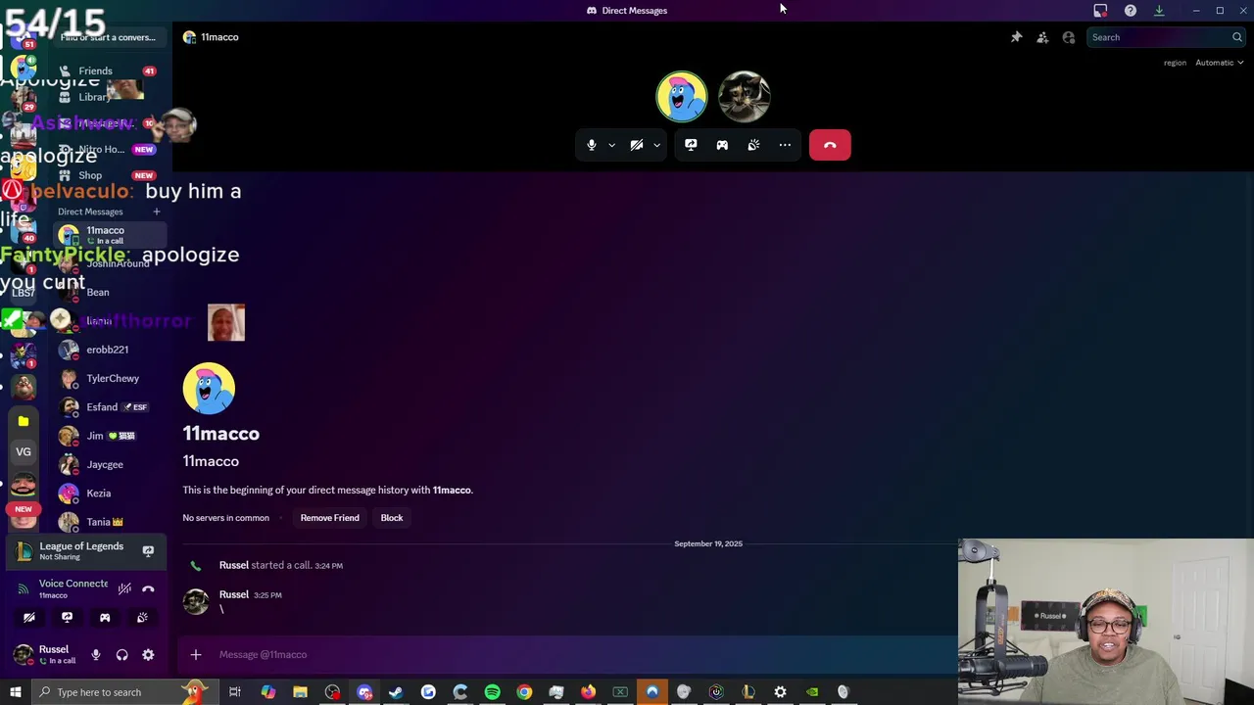Screen dimensions: 1254x705
Task: Open the region Automatic dropdown
Action: (1219, 63)
